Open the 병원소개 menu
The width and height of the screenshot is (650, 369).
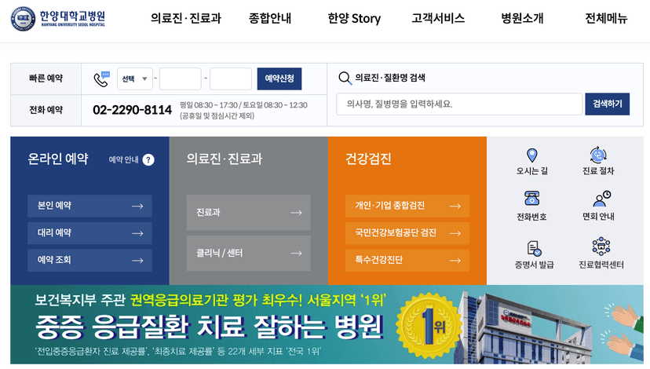(x=522, y=18)
